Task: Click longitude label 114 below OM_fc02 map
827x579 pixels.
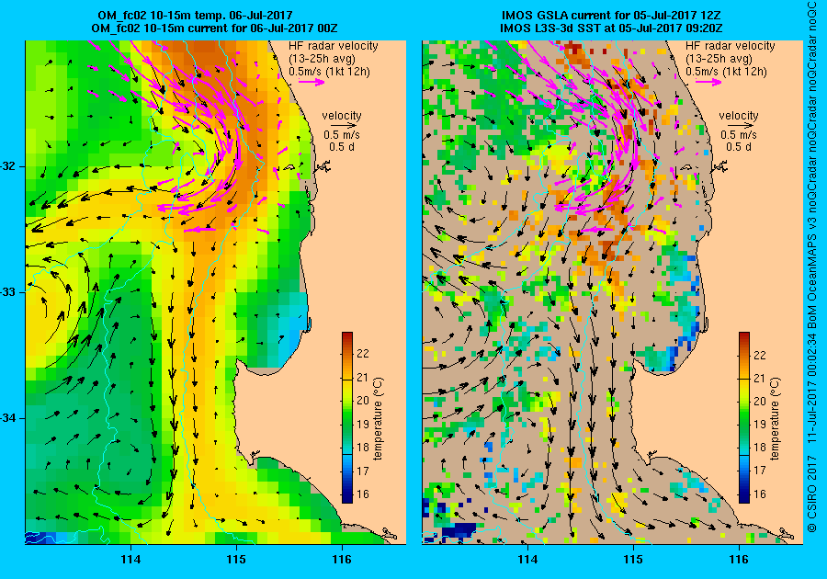Action: (x=130, y=560)
